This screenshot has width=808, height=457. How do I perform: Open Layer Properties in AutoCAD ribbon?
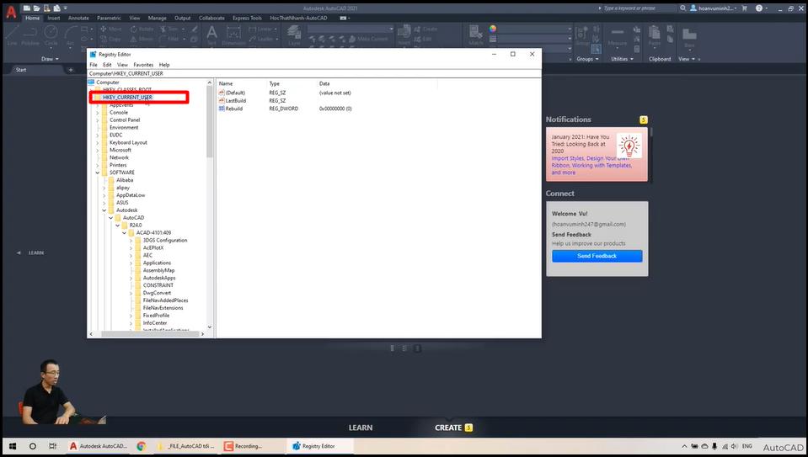point(294,35)
